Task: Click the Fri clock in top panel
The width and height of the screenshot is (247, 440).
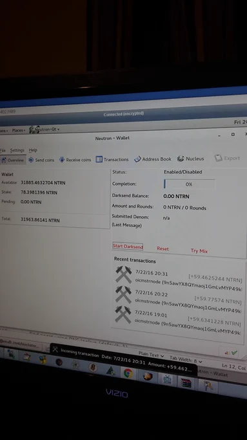Action: 241,122
